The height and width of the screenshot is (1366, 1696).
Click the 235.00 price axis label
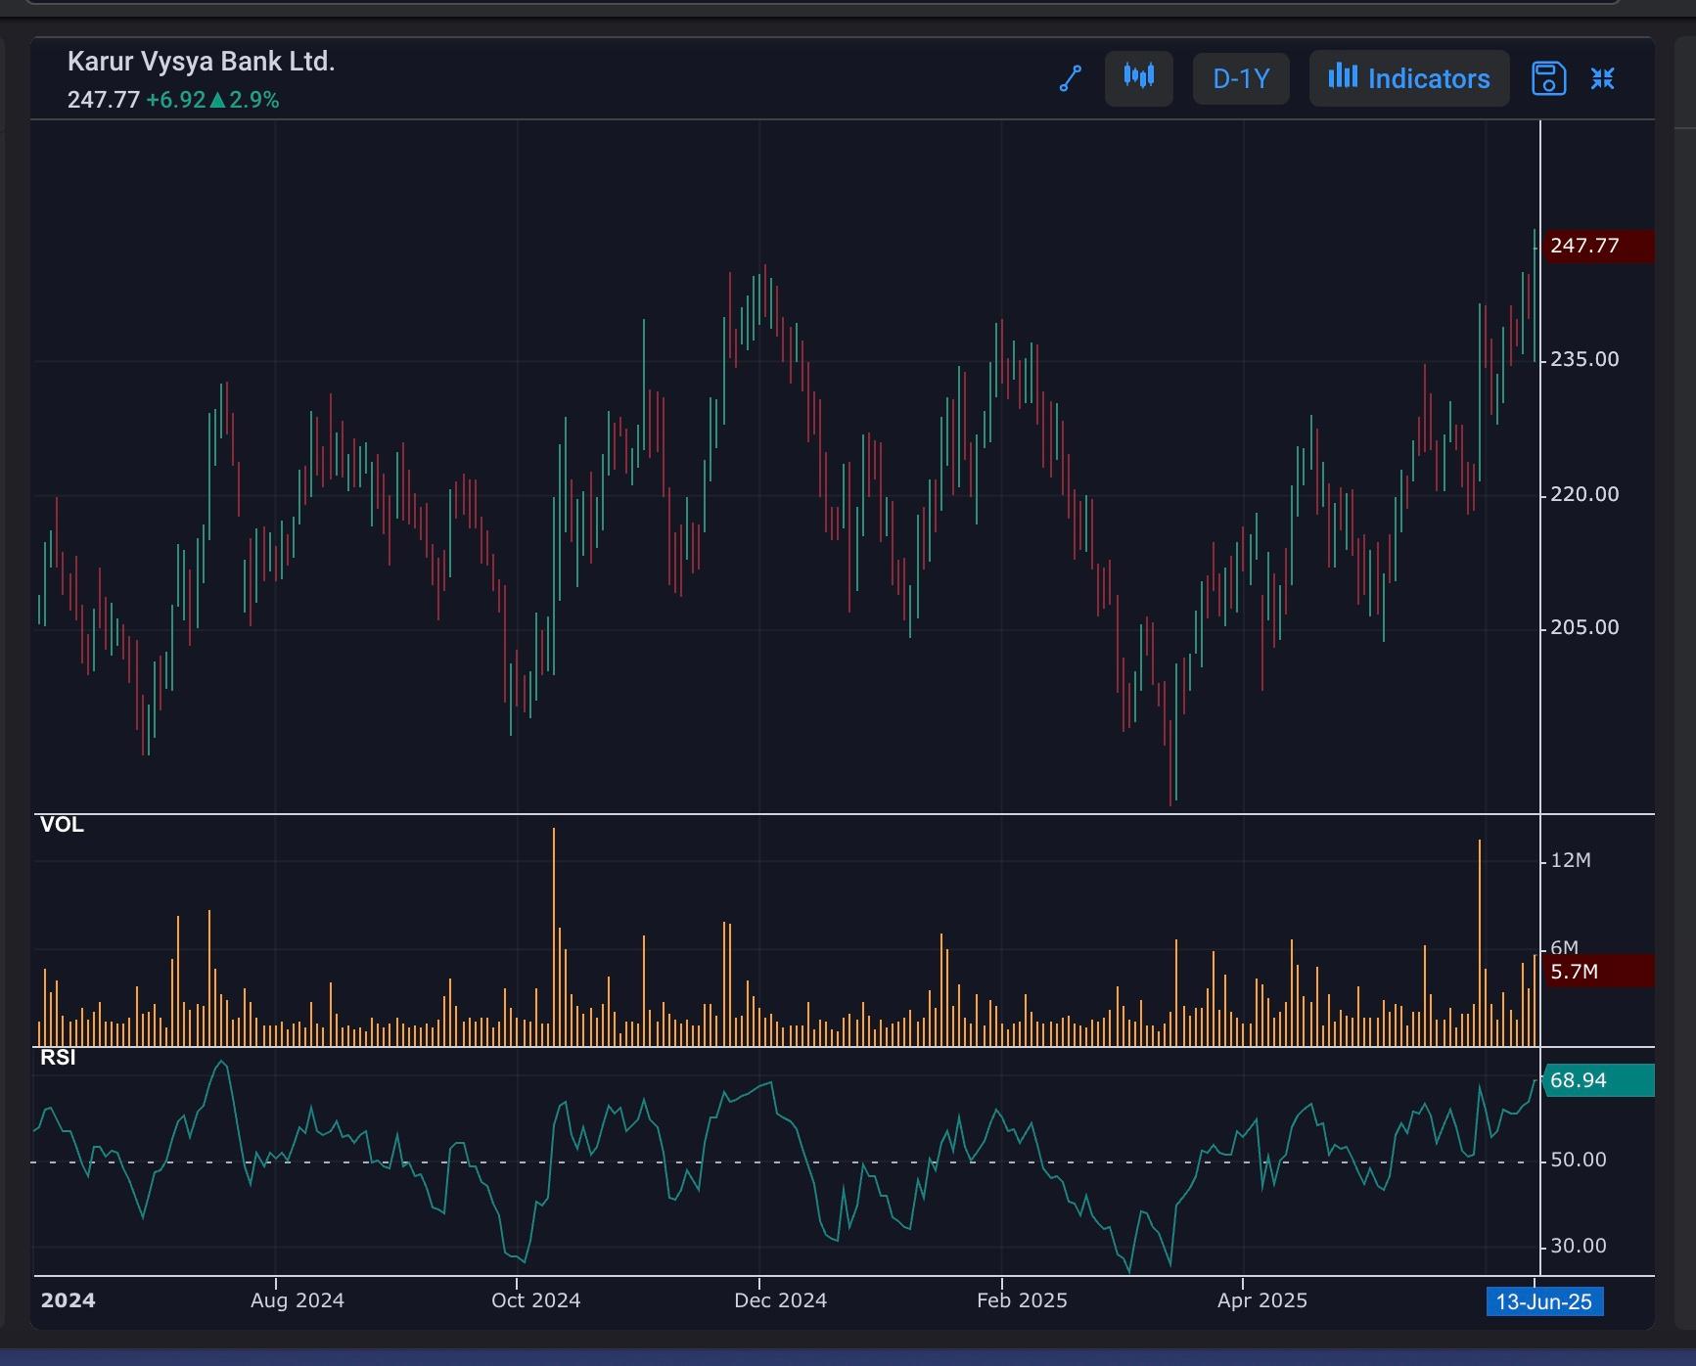pyautogui.click(x=1584, y=359)
